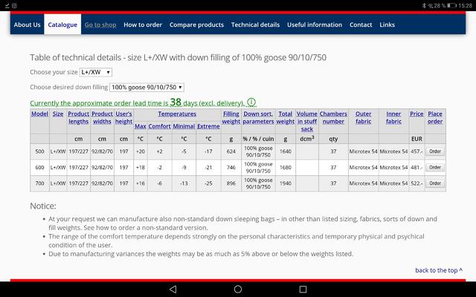Tap the Android recent apps square icon
Viewport: 476px width, 297px height.
303,289
